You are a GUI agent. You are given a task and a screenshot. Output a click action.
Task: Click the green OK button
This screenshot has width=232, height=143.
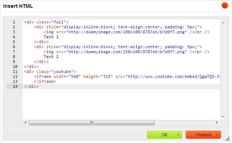tap(164, 135)
